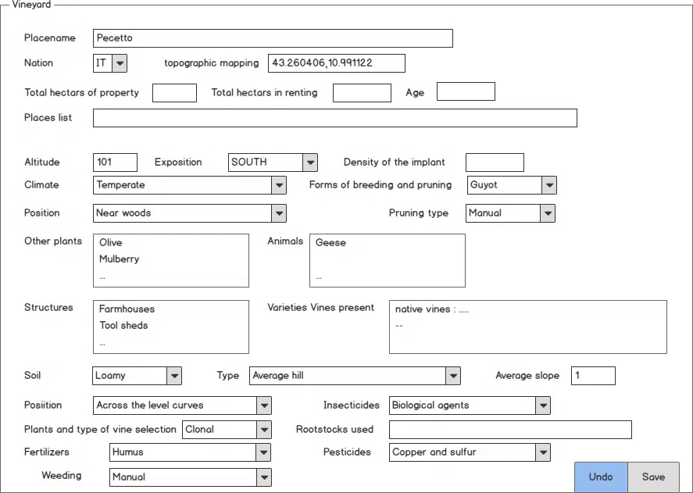Image resolution: width=693 pixels, height=493 pixels.
Task: Focus the Density of the implant field
Action: coord(495,163)
